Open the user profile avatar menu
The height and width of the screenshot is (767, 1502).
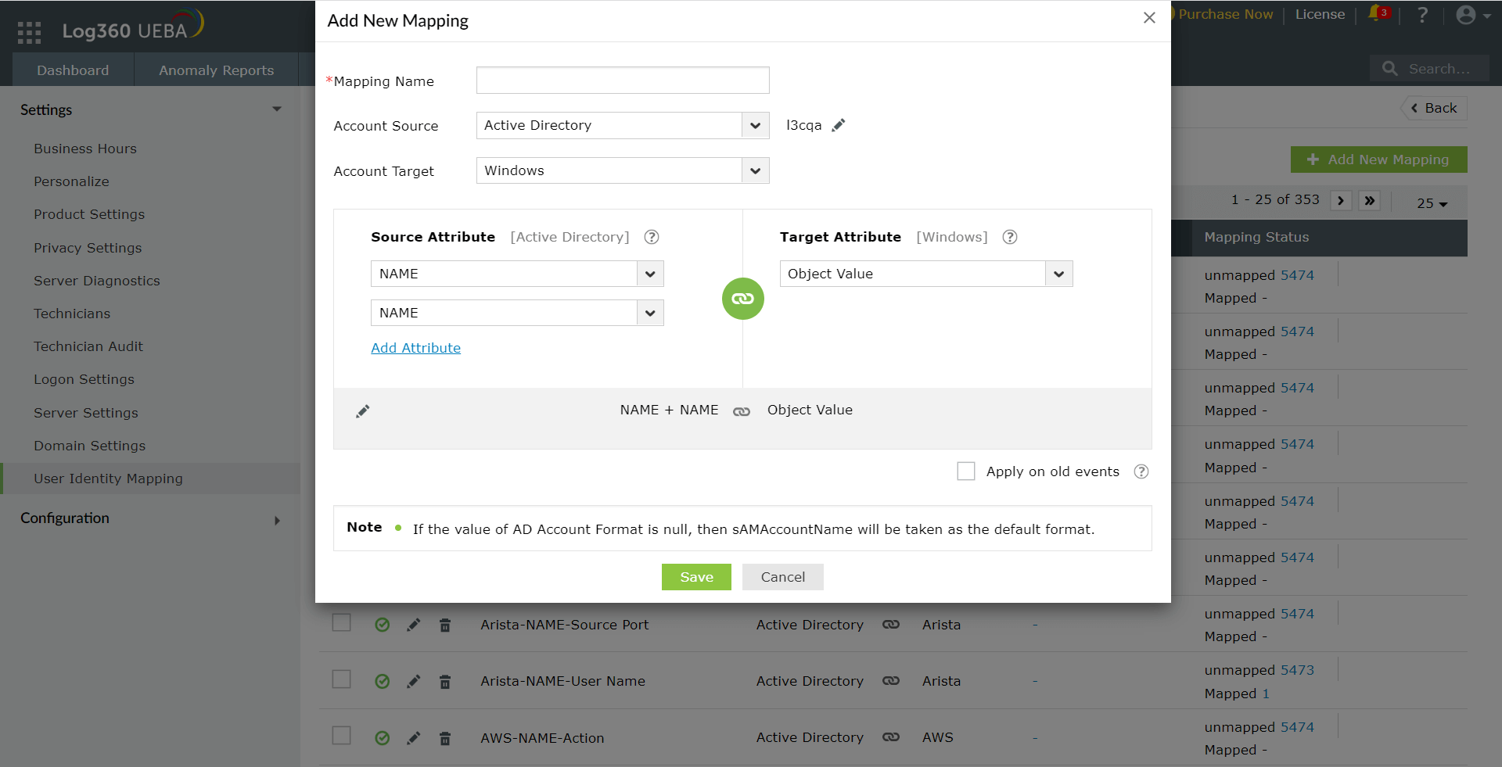[x=1466, y=14]
